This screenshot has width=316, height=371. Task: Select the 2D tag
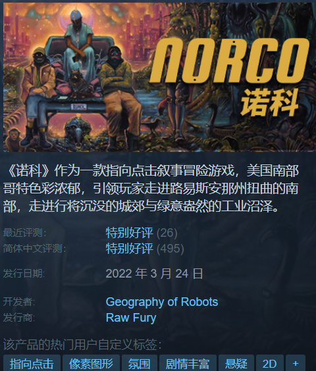(270, 362)
